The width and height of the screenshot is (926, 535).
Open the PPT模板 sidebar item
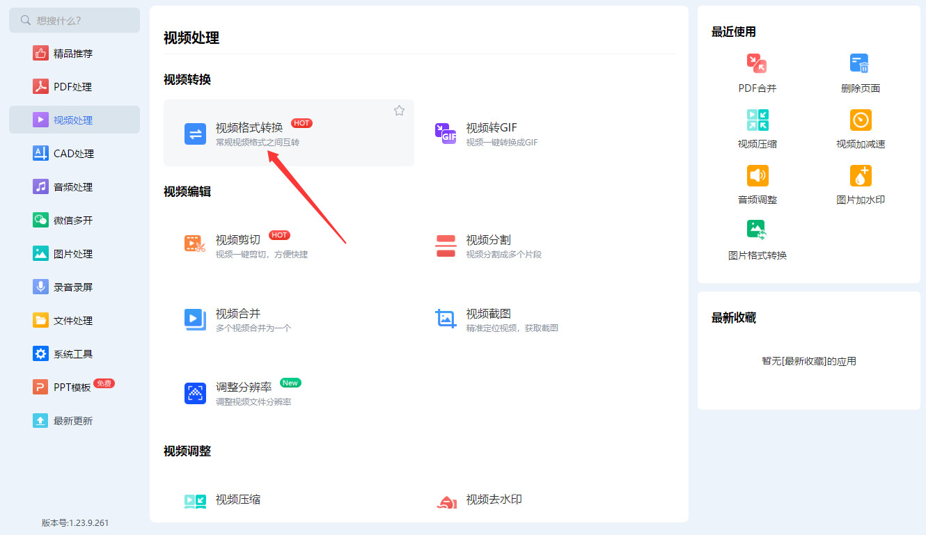tap(74, 387)
